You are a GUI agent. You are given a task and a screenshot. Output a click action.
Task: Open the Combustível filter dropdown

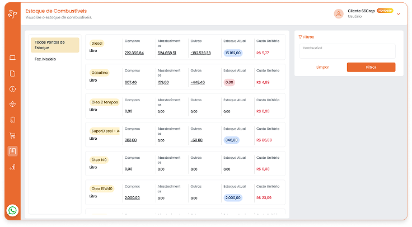(x=347, y=51)
